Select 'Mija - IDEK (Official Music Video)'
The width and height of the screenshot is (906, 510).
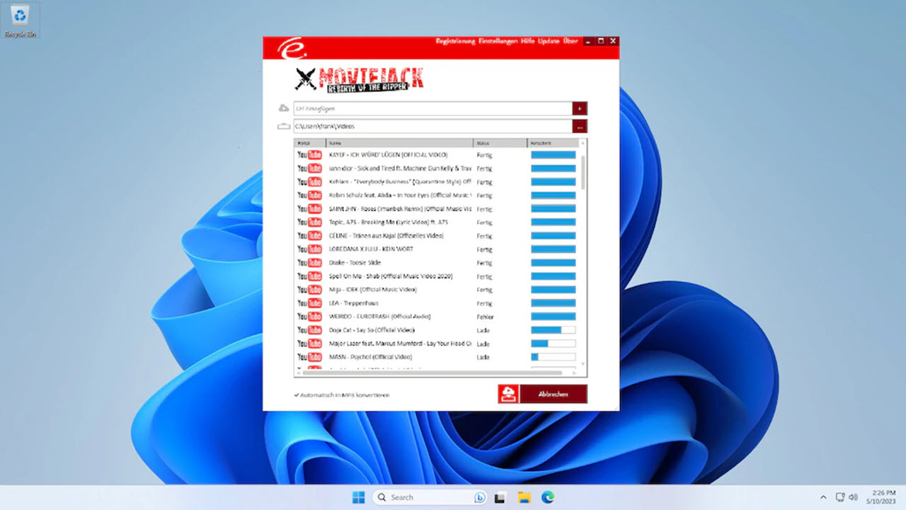373,290
